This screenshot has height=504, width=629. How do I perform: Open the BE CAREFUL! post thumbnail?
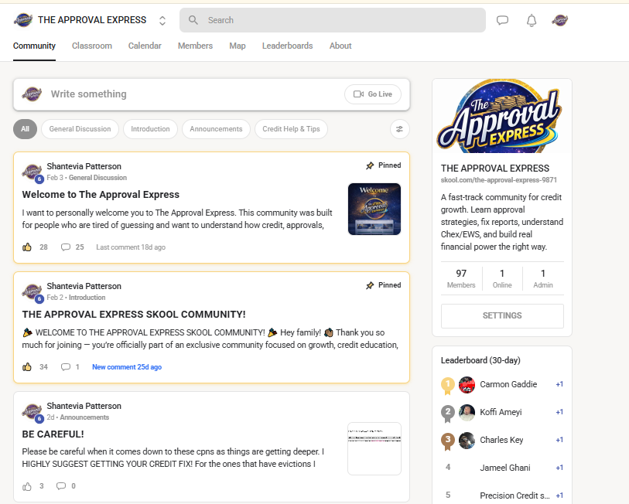374,448
